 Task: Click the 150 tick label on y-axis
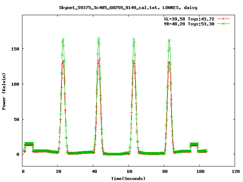click(x=16, y=49)
